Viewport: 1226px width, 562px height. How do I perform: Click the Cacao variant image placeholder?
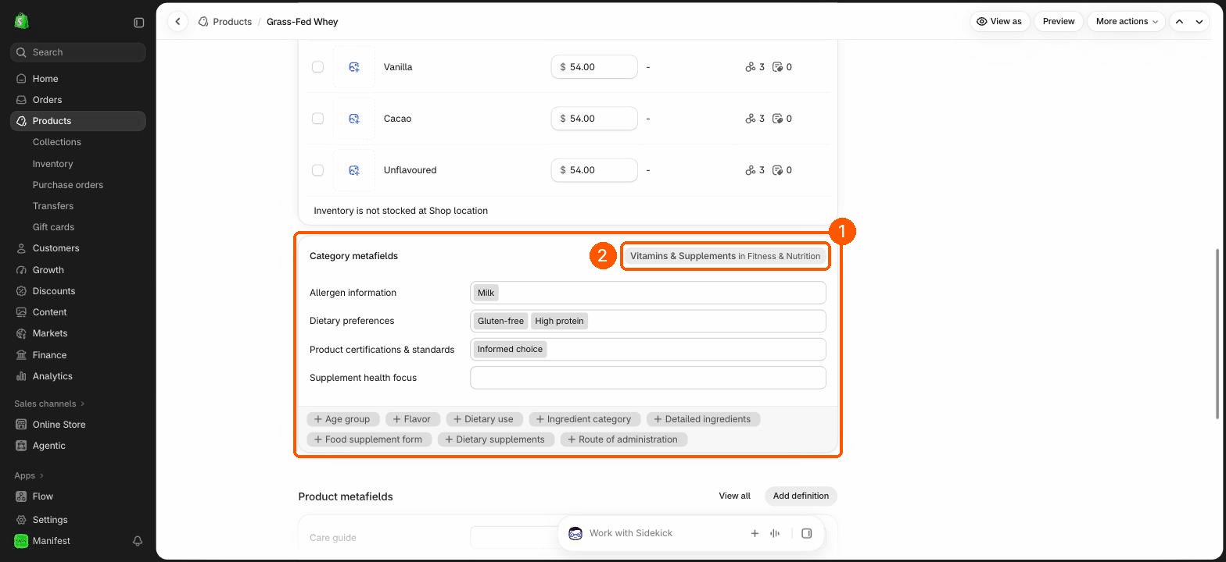pyautogui.click(x=354, y=119)
